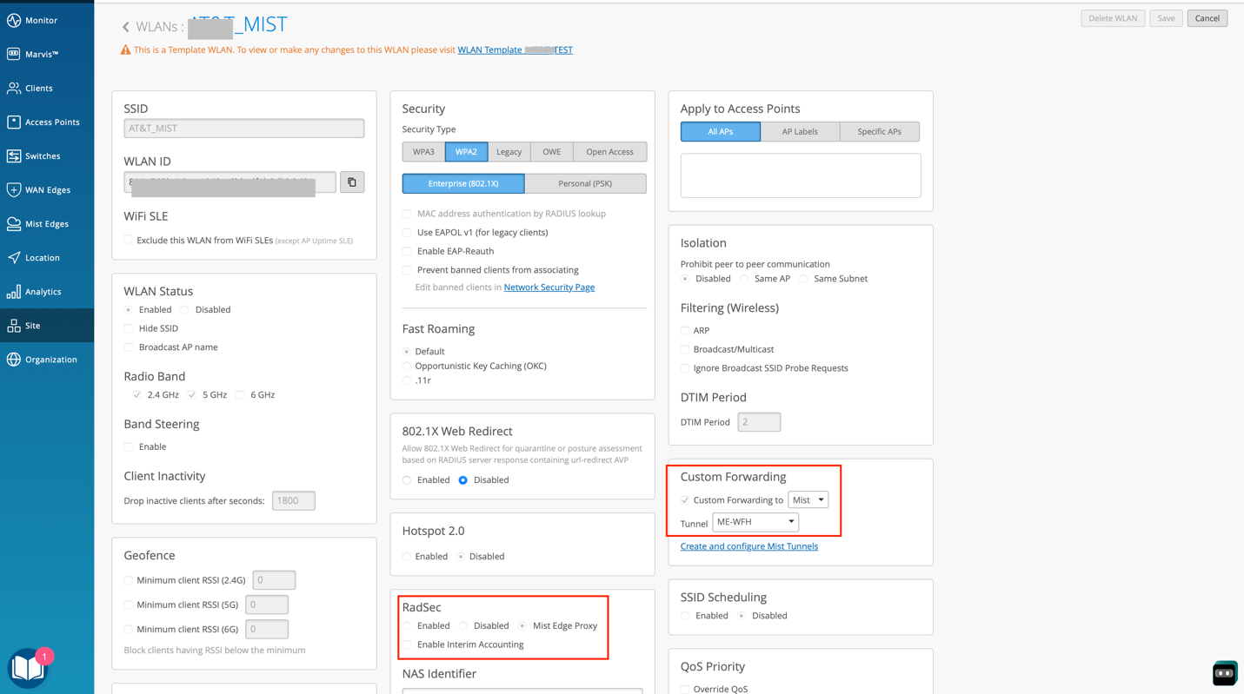Expand the Tunnel ME-WFH dropdown
The height and width of the screenshot is (694, 1244).
tap(755, 522)
